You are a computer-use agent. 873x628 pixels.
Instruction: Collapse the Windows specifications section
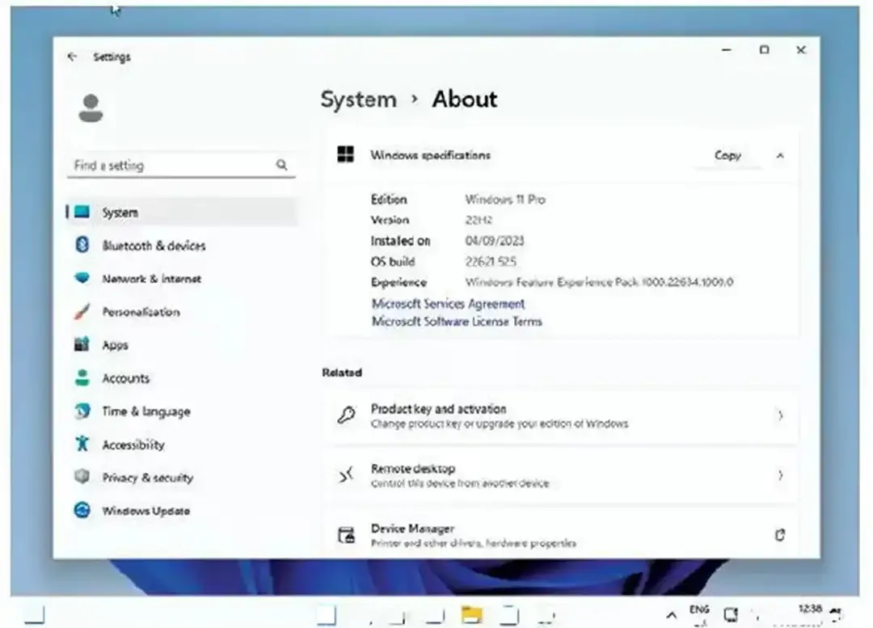780,155
